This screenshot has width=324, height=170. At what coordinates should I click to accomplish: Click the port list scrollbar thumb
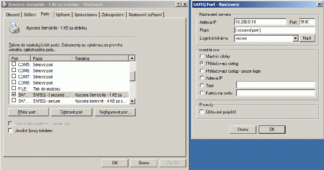[x=132, y=76]
